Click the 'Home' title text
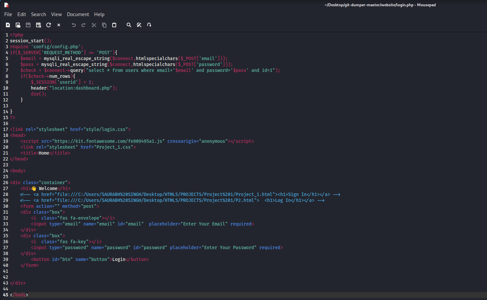This screenshot has width=487, height=300. [44, 153]
